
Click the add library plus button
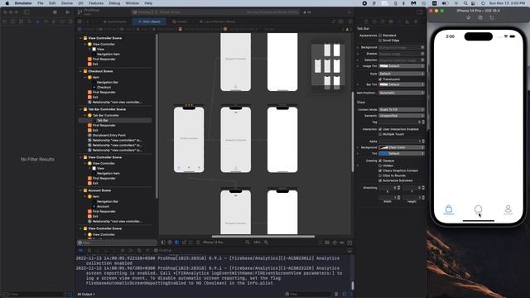[x=349, y=12]
